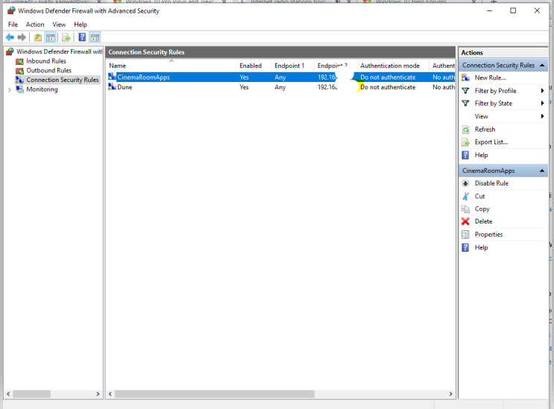Click the Copy icon in Actions
Screen dimensions: 554x409
pyautogui.click(x=466, y=209)
